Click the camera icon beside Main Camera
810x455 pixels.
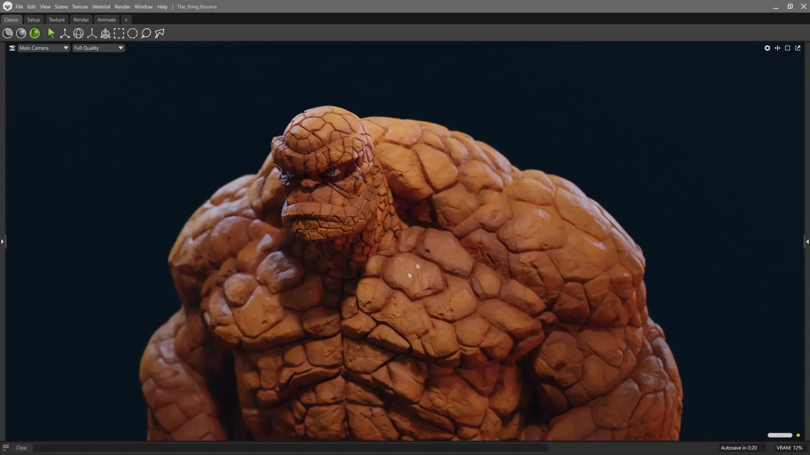[x=12, y=48]
